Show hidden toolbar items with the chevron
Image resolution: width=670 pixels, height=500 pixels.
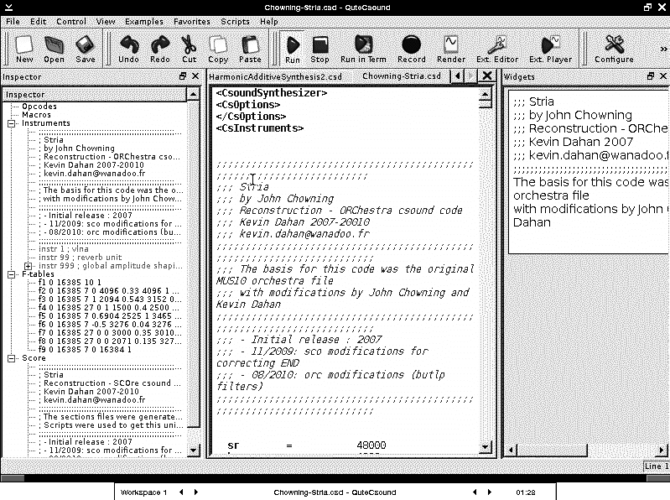663,49
